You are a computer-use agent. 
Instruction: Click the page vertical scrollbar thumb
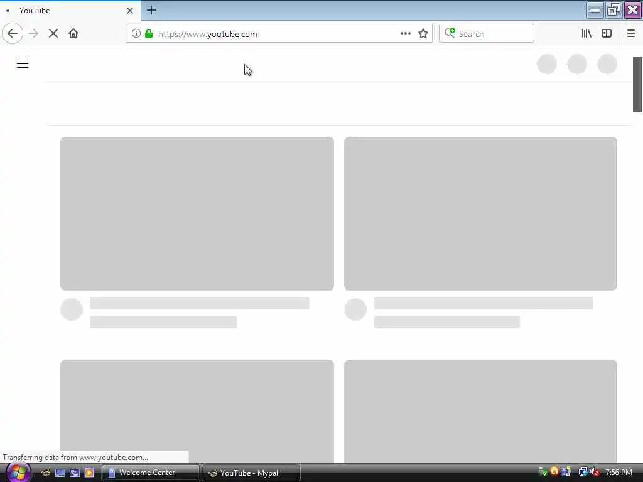click(637, 85)
